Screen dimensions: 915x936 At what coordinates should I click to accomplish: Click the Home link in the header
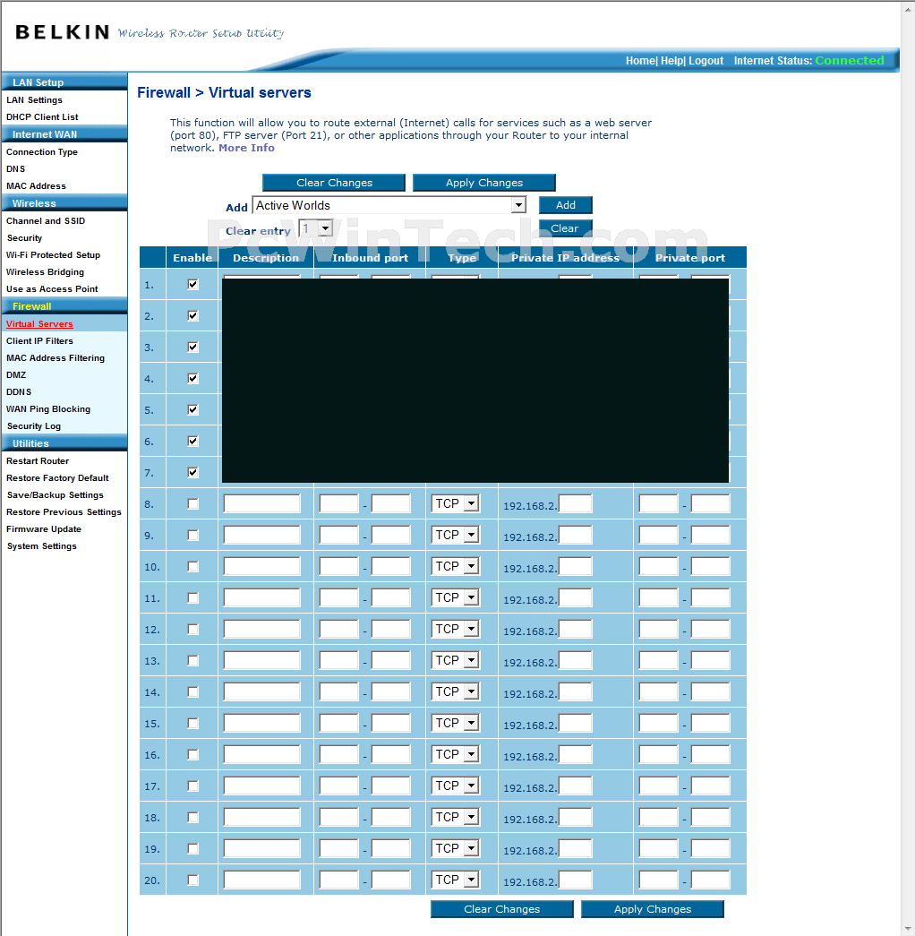[640, 61]
